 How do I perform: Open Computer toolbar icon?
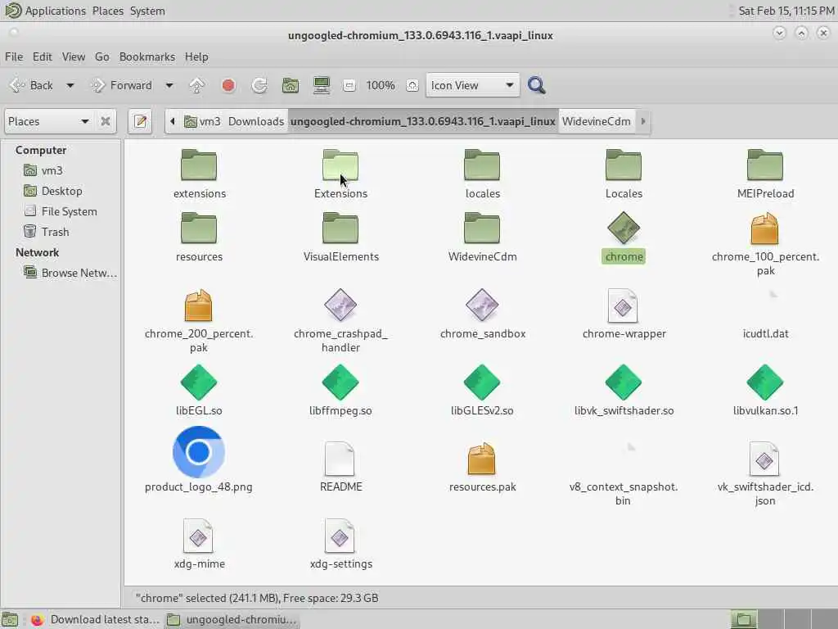click(321, 85)
